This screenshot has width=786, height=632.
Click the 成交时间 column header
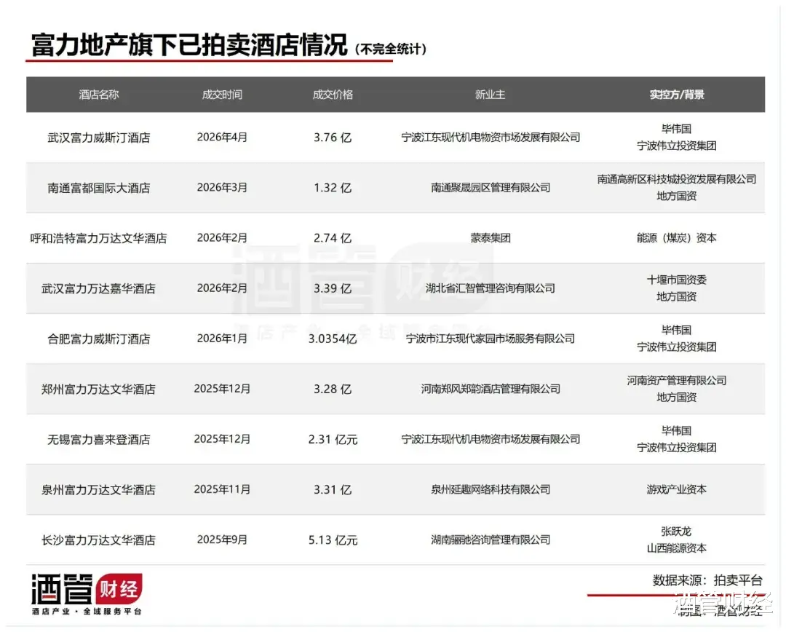coord(222,95)
